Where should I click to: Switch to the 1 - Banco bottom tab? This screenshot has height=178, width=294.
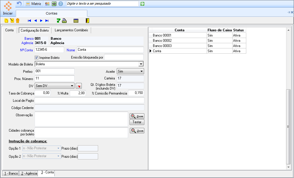[11, 173]
